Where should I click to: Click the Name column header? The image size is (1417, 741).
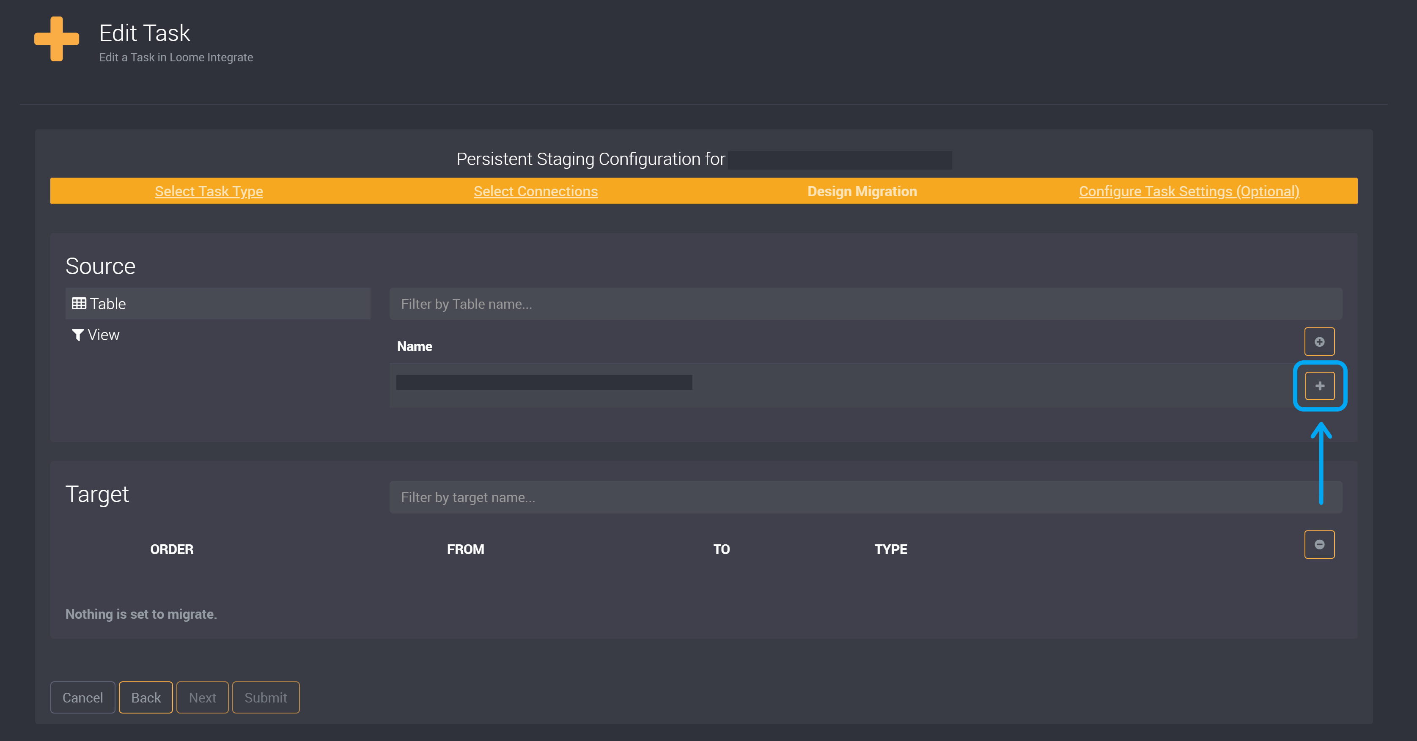pyautogui.click(x=415, y=346)
